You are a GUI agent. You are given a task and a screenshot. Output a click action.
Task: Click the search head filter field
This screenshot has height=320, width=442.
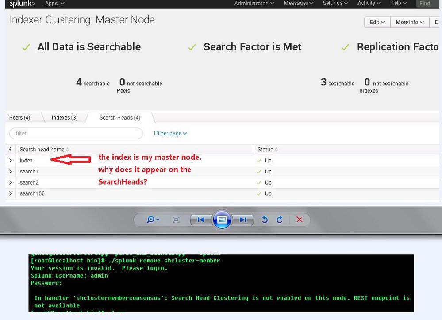point(76,133)
